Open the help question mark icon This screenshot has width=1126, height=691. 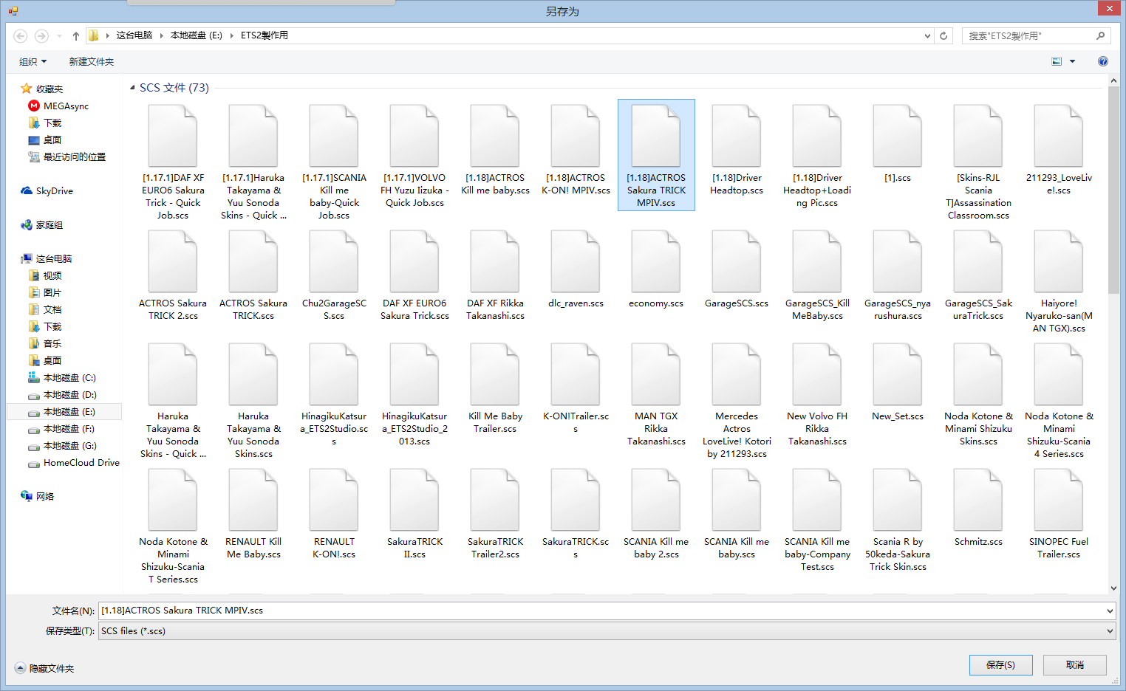1102,61
